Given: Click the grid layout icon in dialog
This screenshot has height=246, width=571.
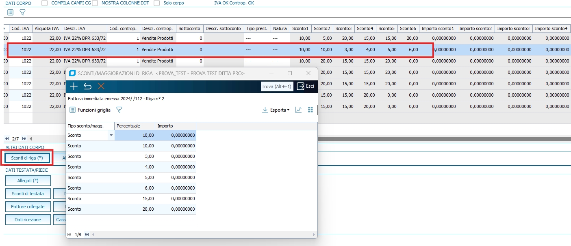Looking at the screenshot, I should 310,110.
